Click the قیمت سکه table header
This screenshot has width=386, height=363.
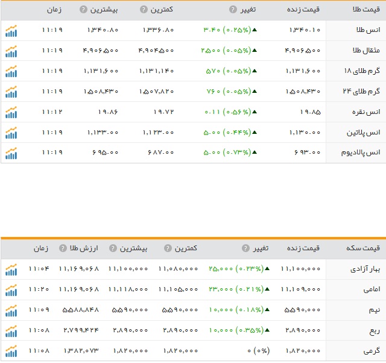[x=363, y=248]
